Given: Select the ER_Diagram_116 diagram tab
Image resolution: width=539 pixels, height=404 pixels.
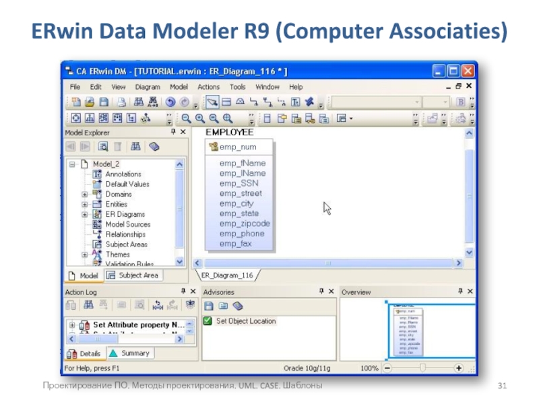Looking at the screenshot, I should (227, 275).
